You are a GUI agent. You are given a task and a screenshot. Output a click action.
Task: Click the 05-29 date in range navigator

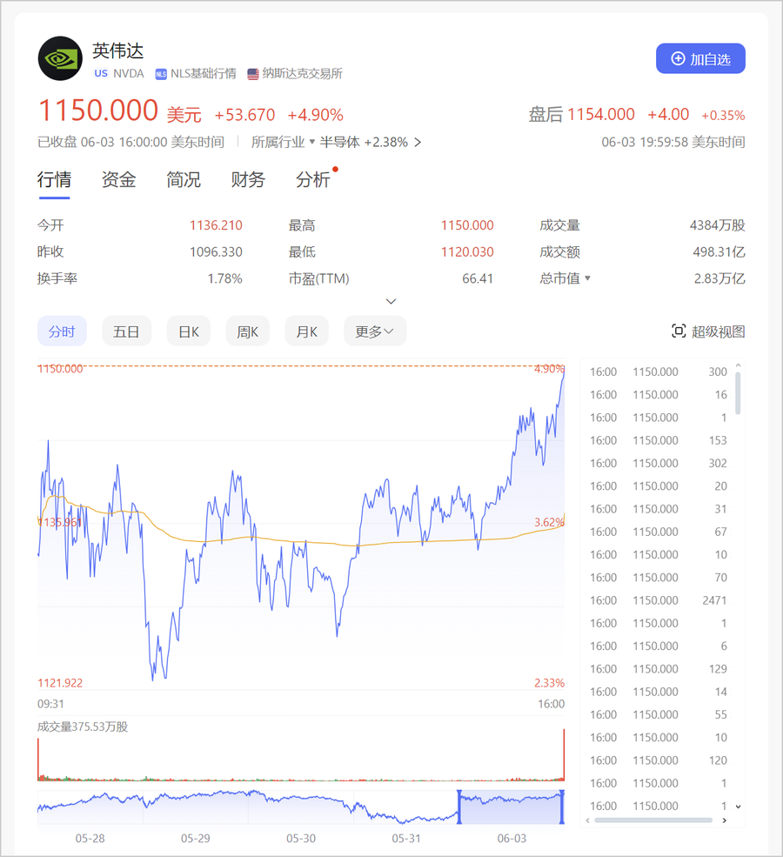point(196,839)
